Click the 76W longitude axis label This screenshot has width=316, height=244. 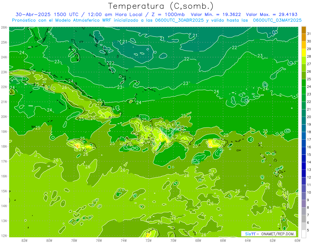coord(99,240)
